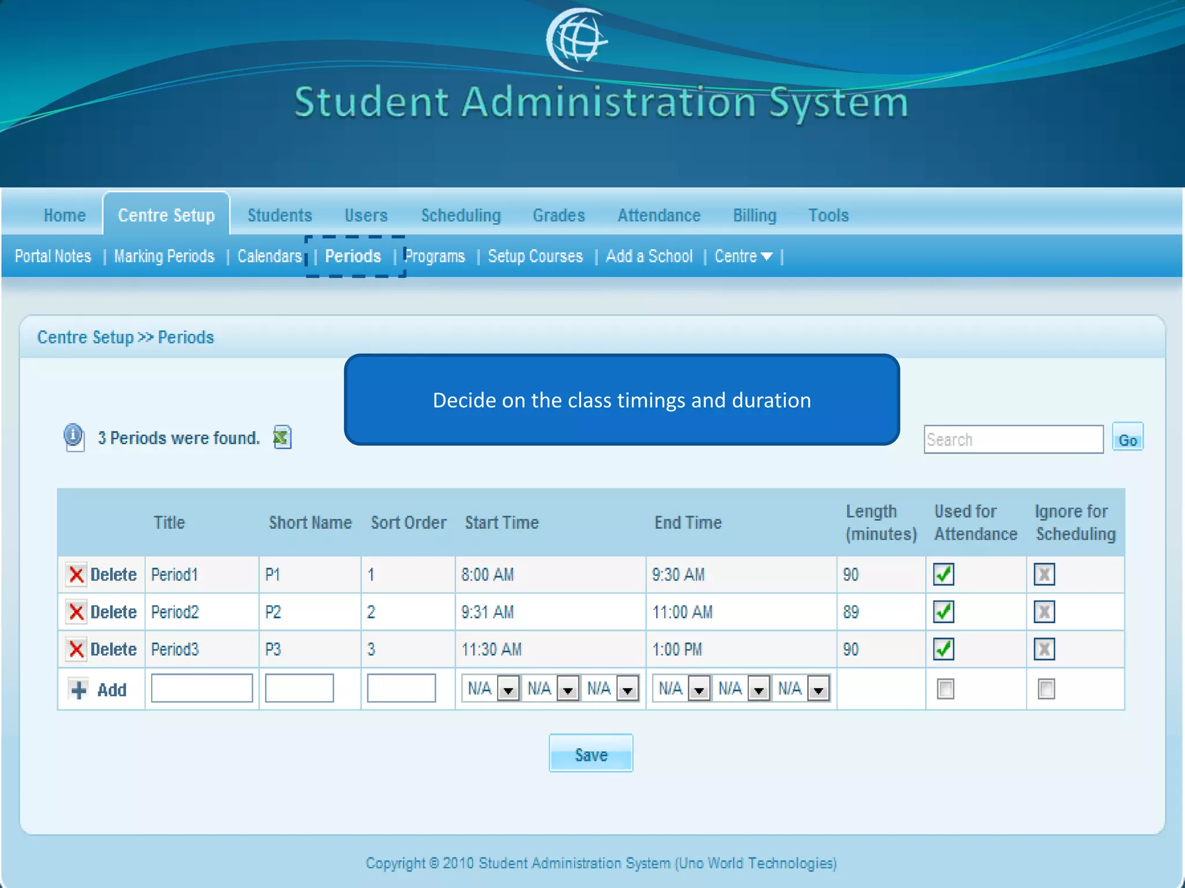
Task: Open the Programs submenu link
Action: tap(435, 256)
